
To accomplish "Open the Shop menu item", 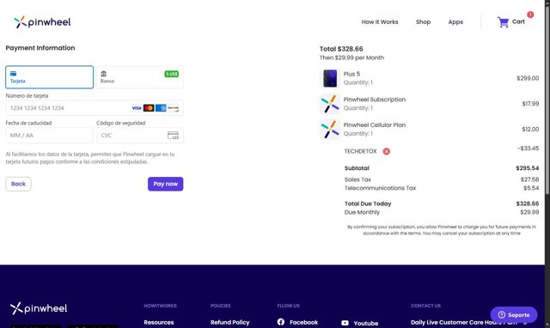I will (423, 22).
